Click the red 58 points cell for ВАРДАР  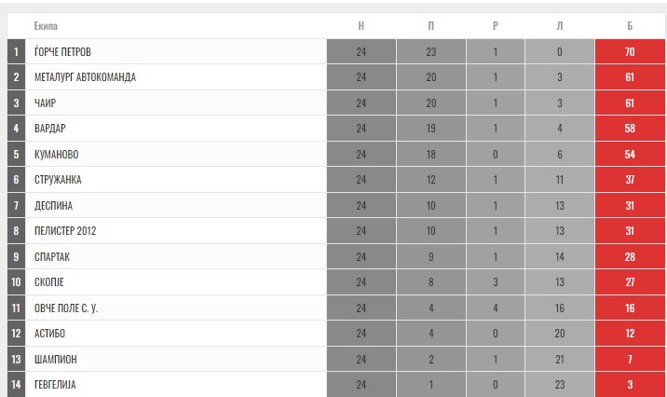630,129
